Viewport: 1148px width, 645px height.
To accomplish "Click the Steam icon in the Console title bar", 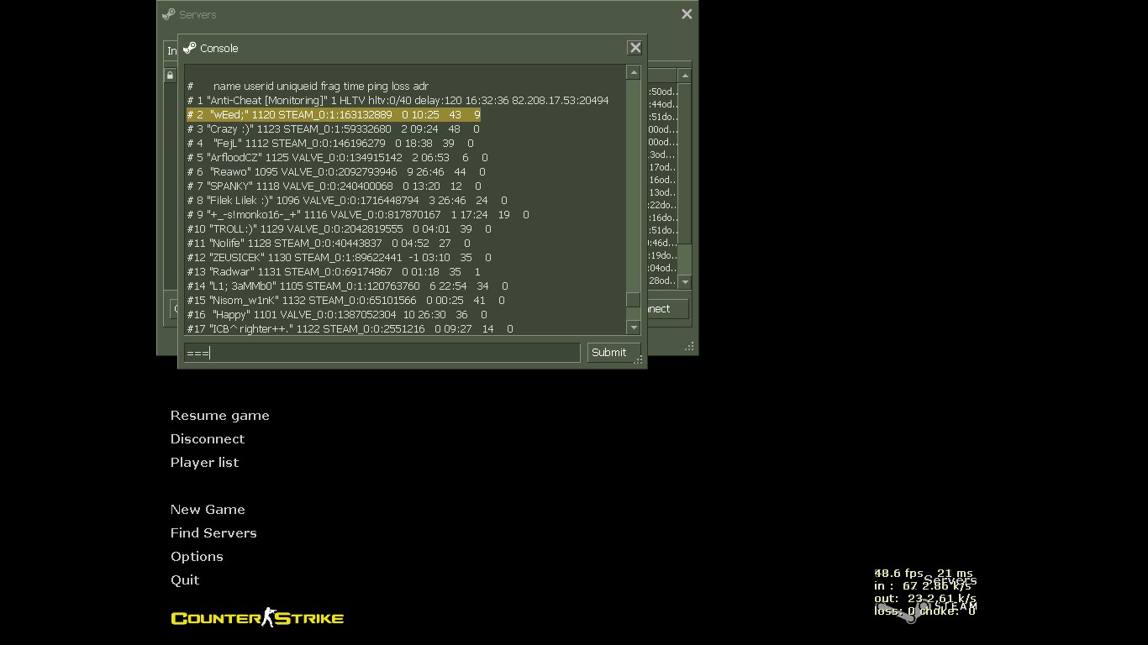I will pos(189,48).
